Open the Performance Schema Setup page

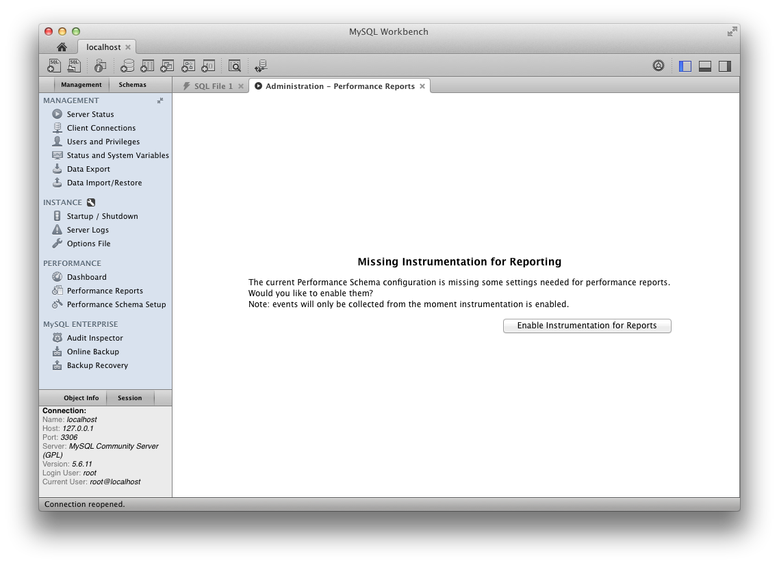point(115,304)
